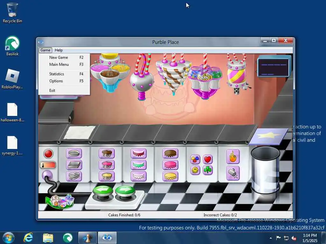Move conveyor left with green arrow button
The width and height of the screenshot is (326, 244).
(x=103, y=191)
